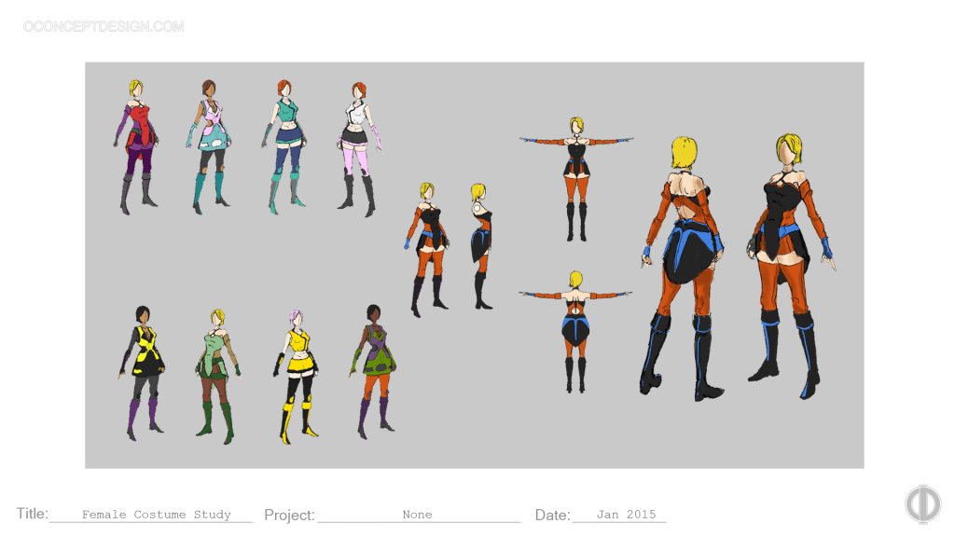Click the OCONCEPTDESIGN.COM watermark link
The image size is (955, 537).
click(x=104, y=27)
